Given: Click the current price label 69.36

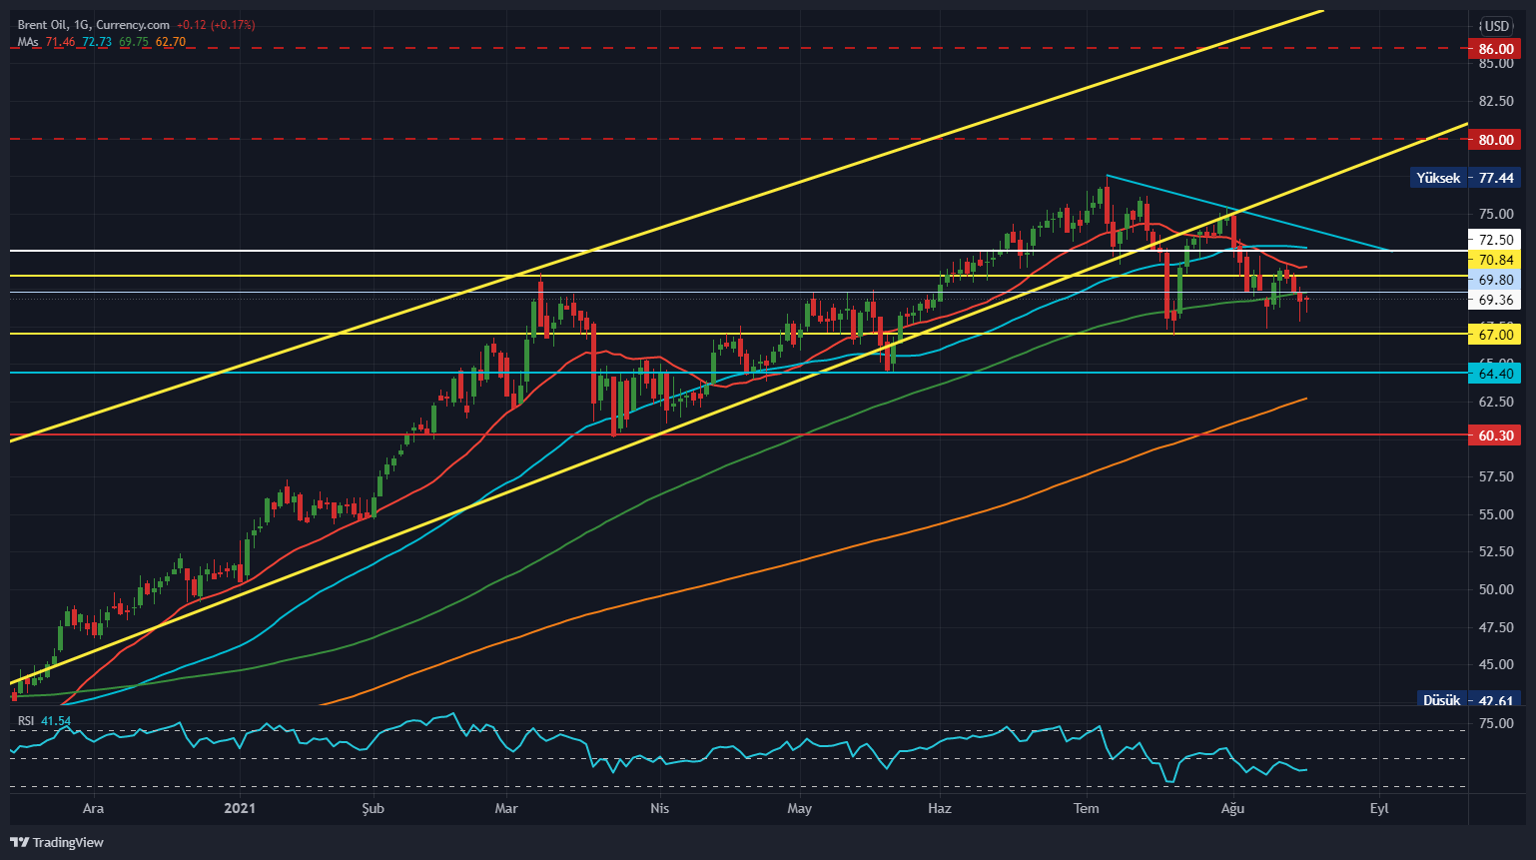Looking at the screenshot, I should click(1495, 300).
